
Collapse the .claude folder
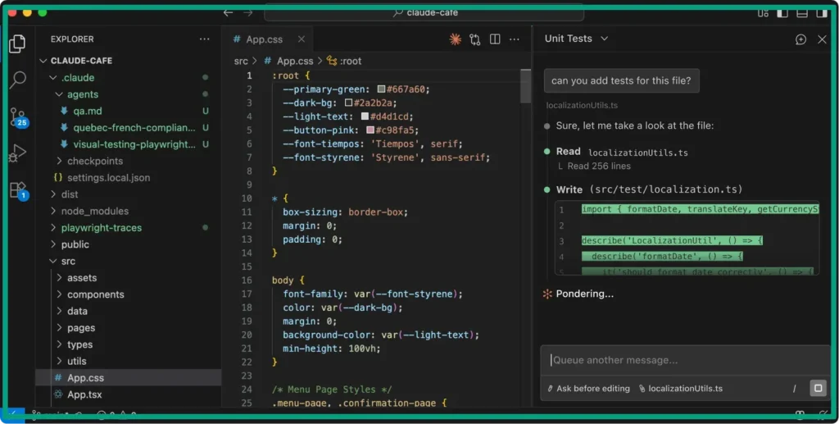[53, 78]
